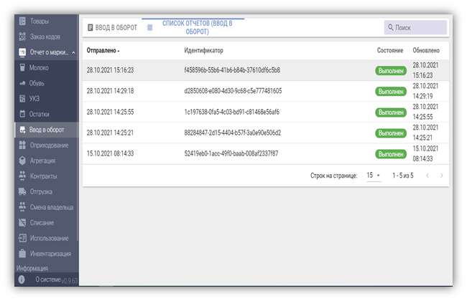Click the О системе info icon
Screen dimensions: 467x301
[22, 279]
